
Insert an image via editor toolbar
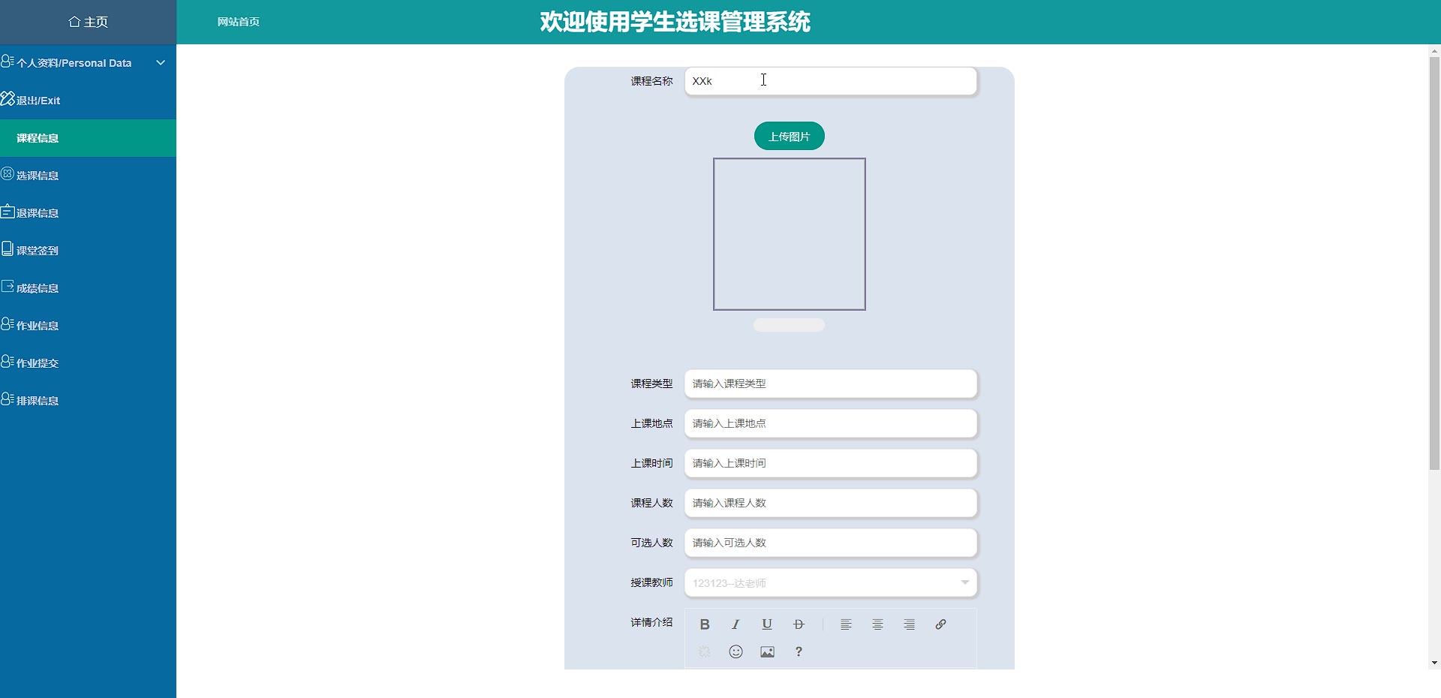coord(767,651)
